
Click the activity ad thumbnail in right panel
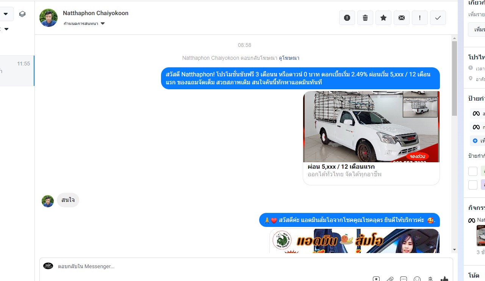point(481,236)
